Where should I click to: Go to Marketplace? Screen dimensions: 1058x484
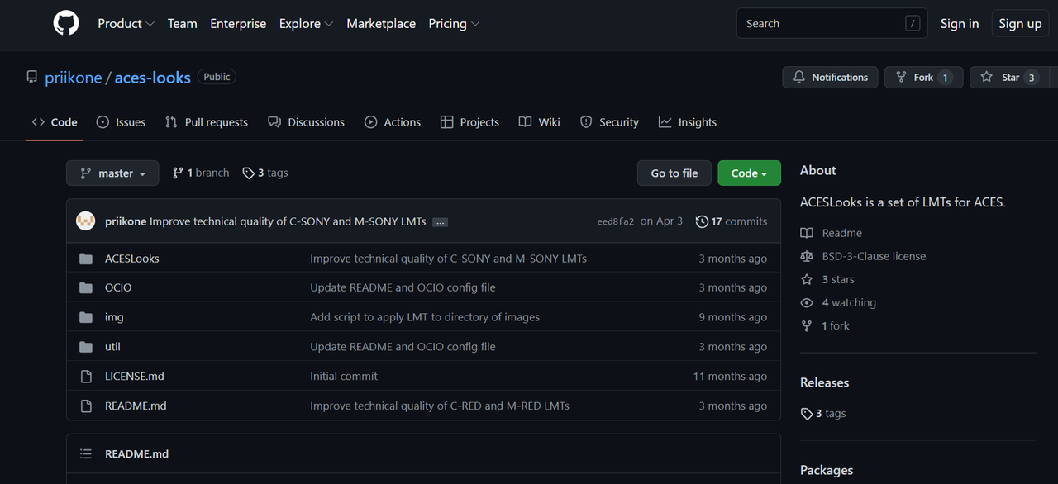click(x=381, y=24)
